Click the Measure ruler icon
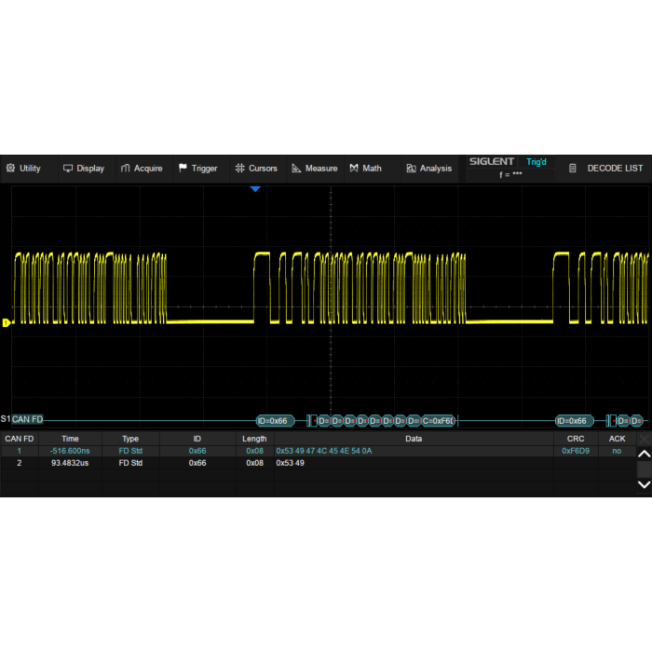Image resolution: width=652 pixels, height=652 pixels. tap(296, 169)
